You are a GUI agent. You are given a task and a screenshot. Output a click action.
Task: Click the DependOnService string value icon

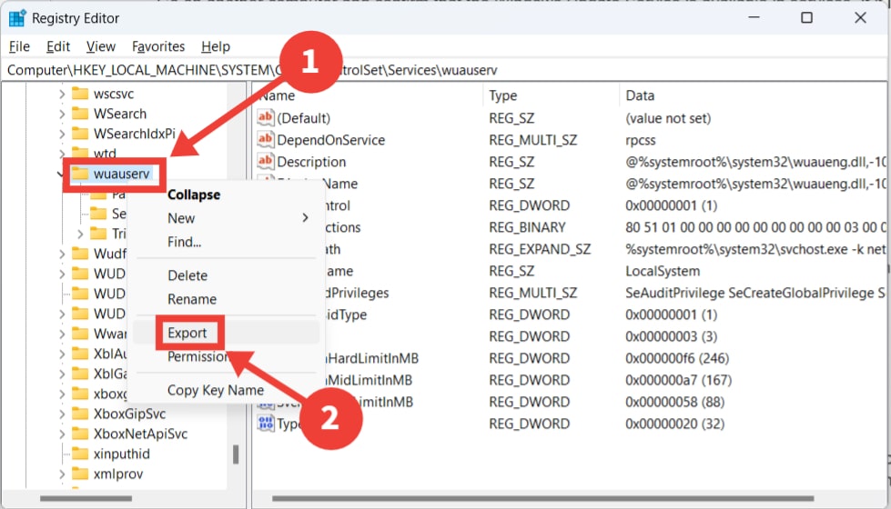(266, 140)
